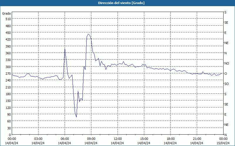Image resolution: width=235 pixels, height=146 pixels.
Task: Click the 180 y-axis value
Action: tap(8, 94)
